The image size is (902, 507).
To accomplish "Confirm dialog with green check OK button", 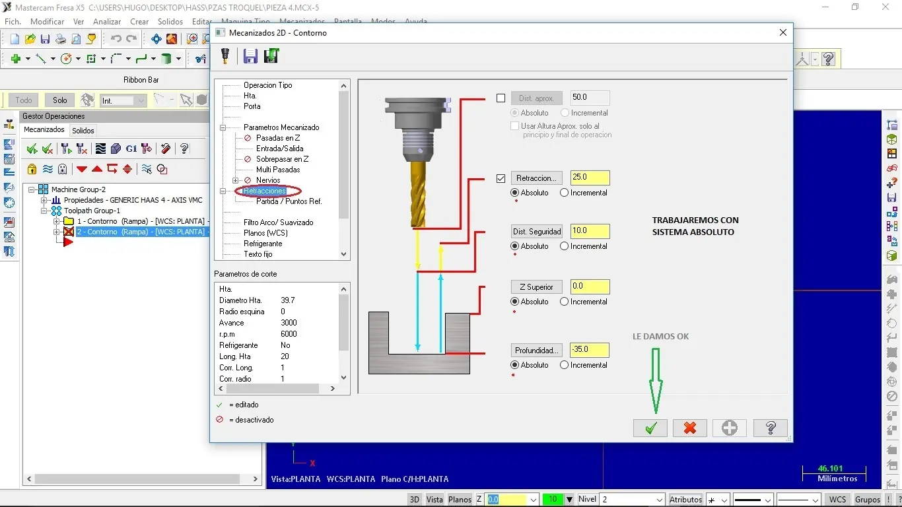I will 650,428.
